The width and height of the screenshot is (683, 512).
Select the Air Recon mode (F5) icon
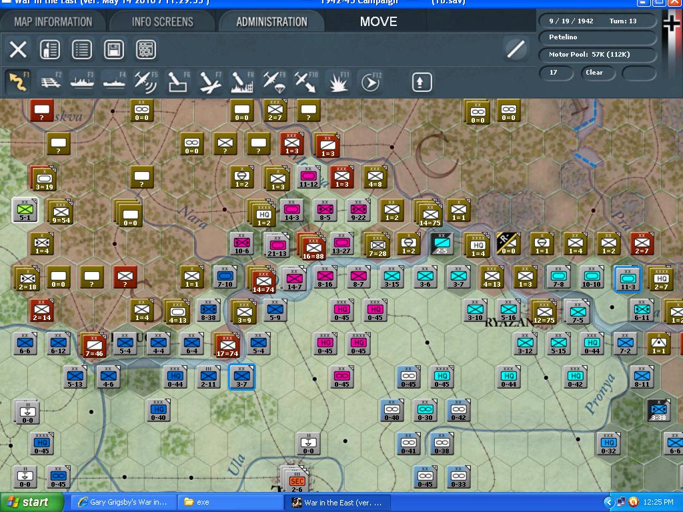(146, 81)
